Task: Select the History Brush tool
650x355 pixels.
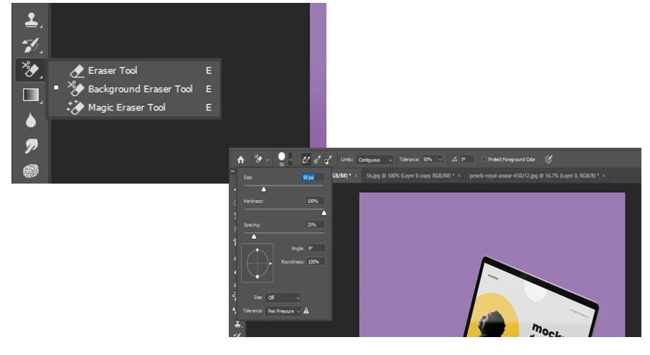Action: [31, 44]
